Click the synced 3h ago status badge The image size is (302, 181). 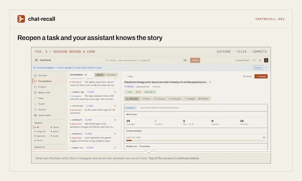click(x=242, y=60)
